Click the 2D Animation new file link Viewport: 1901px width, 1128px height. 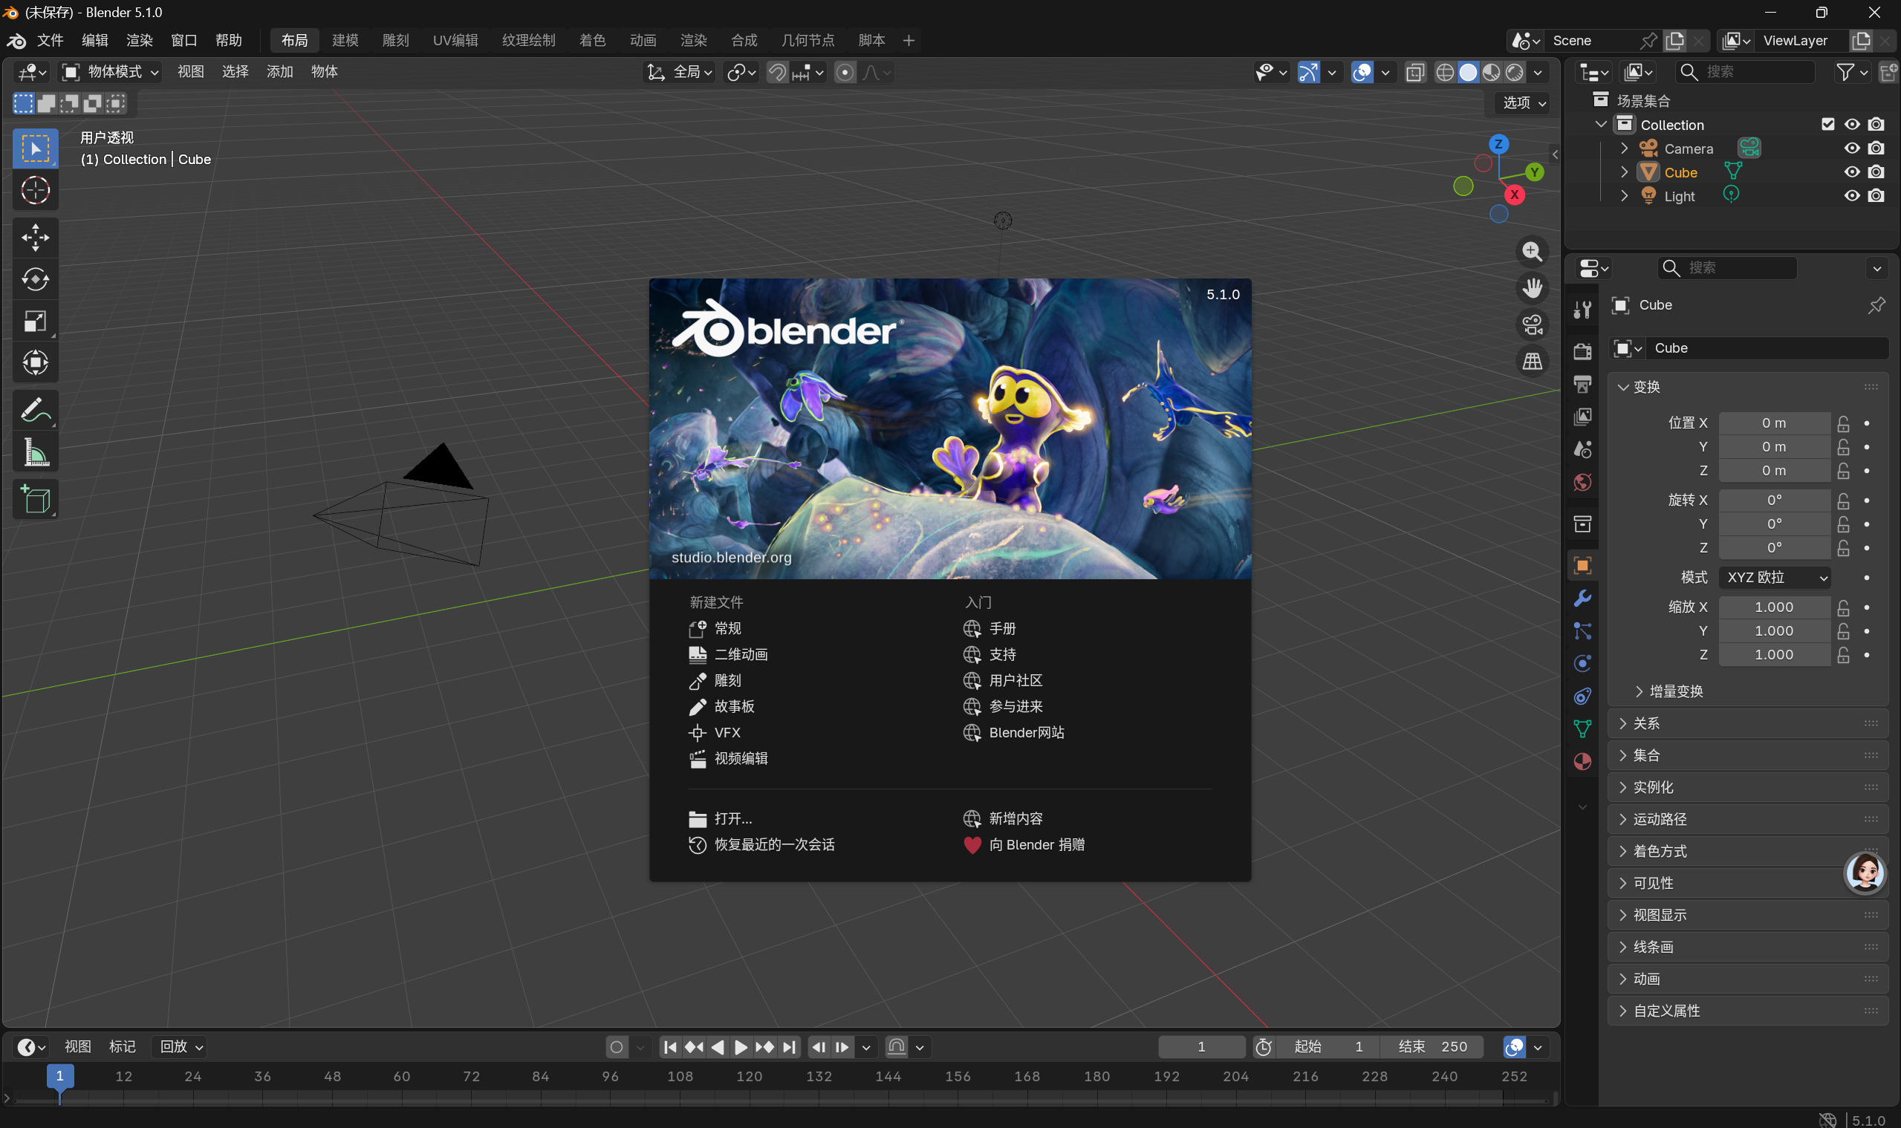tap(740, 654)
